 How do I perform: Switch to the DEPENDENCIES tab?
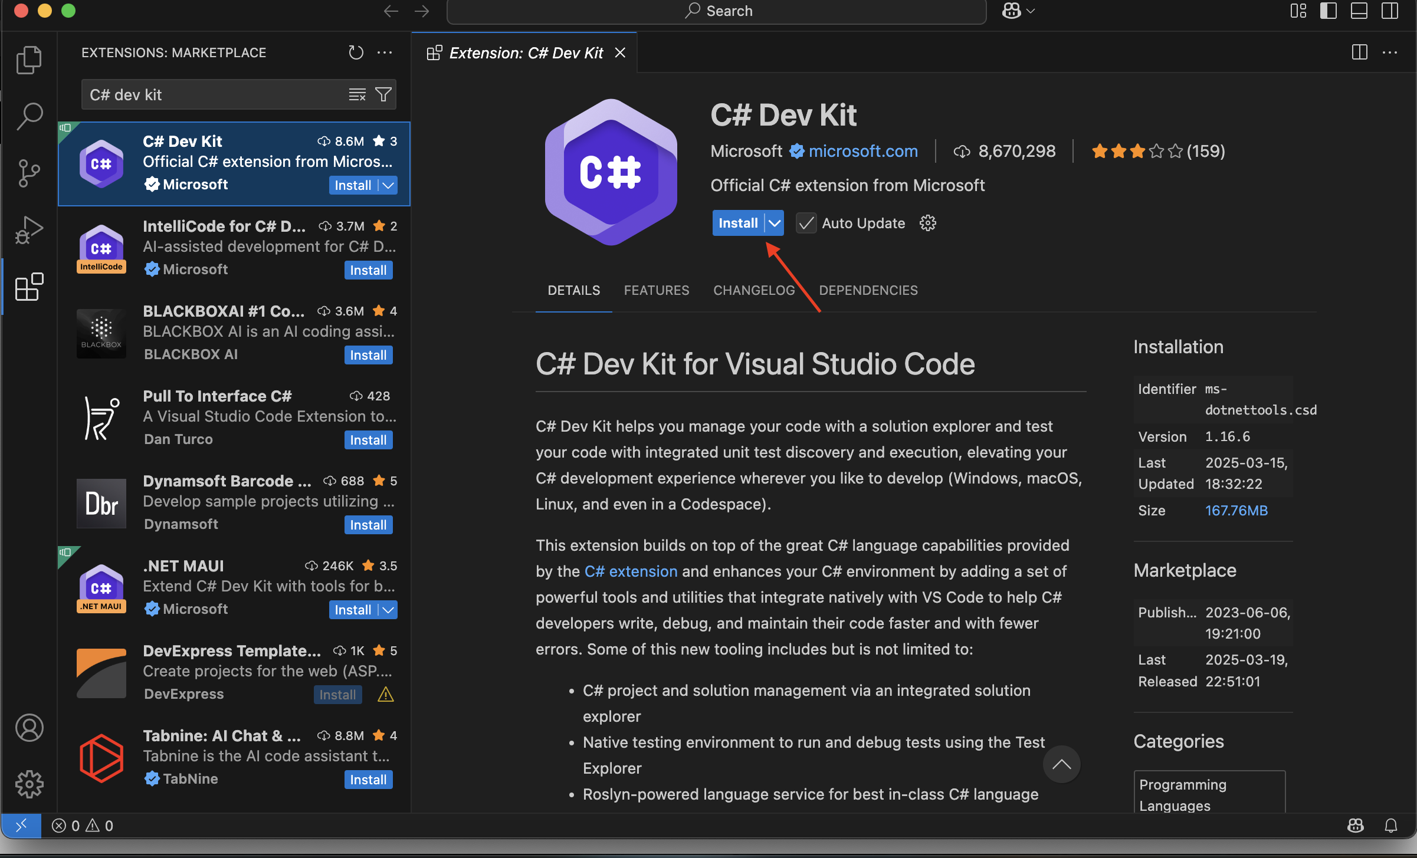(868, 290)
